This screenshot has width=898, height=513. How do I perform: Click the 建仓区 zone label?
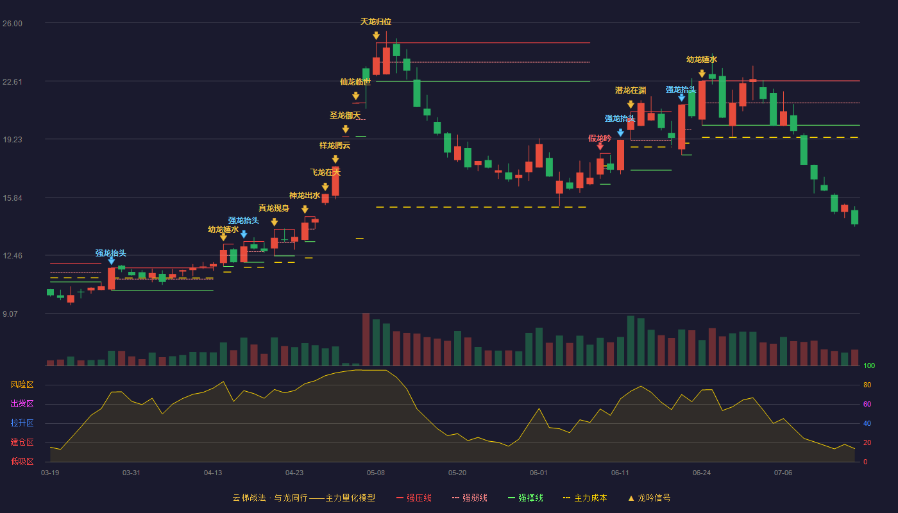point(22,442)
